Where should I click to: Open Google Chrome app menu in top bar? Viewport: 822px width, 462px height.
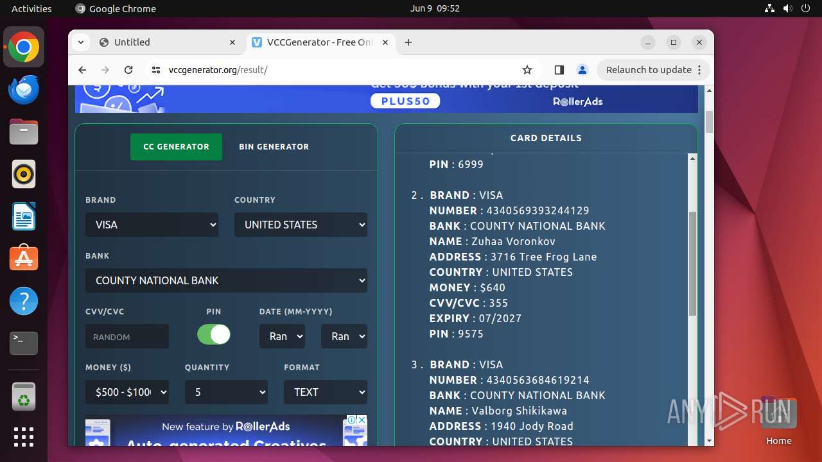tap(116, 8)
